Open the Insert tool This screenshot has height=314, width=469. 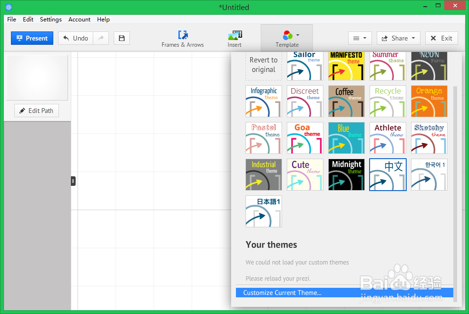(234, 39)
